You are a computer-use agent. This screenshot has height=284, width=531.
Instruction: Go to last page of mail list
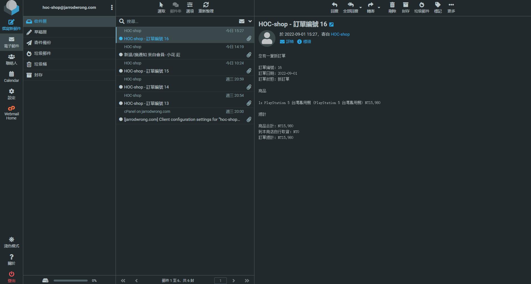(x=247, y=281)
